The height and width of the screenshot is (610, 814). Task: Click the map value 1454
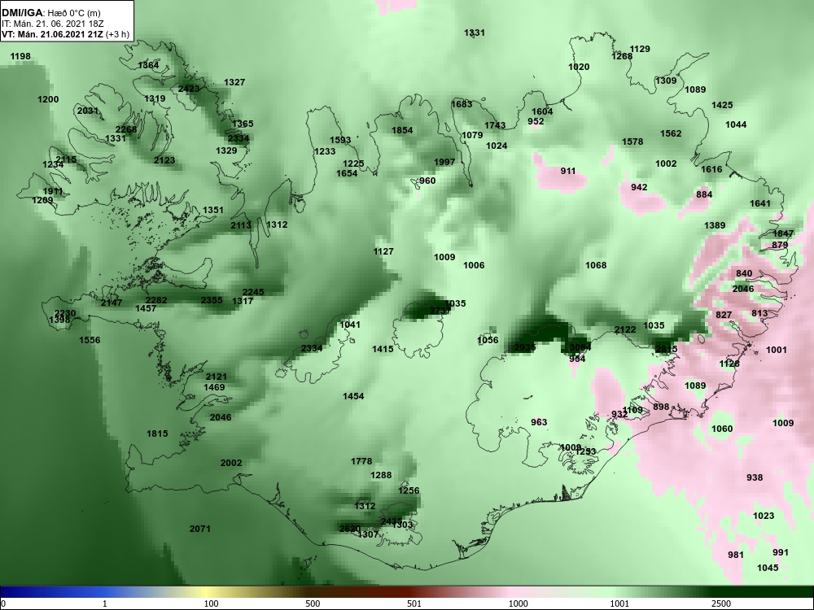click(x=353, y=396)
